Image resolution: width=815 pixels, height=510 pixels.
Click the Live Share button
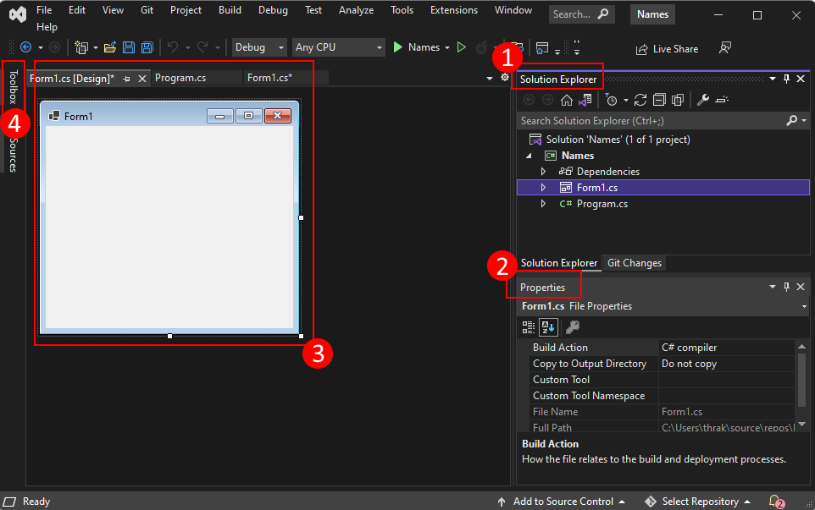[667, 48]
